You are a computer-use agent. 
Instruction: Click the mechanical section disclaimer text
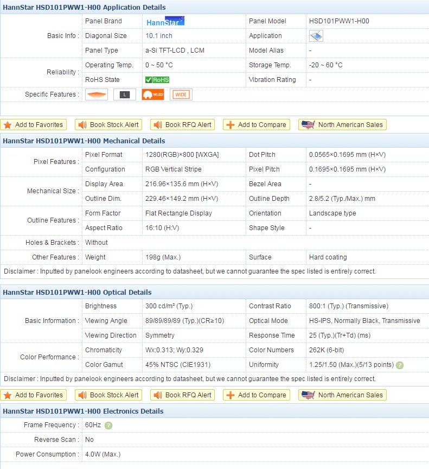click(190, 271)
